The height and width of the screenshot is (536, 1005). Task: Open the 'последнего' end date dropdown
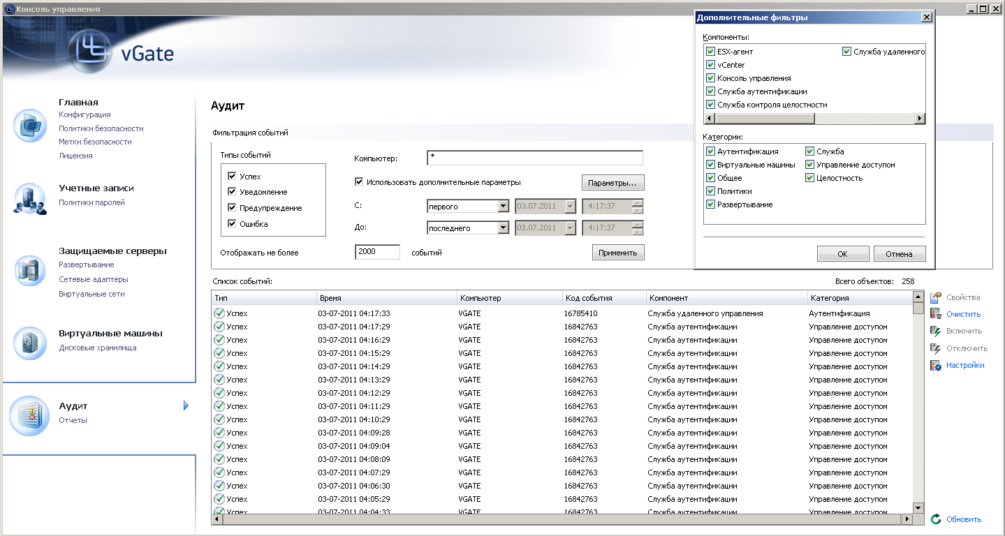tap(503, 228)
